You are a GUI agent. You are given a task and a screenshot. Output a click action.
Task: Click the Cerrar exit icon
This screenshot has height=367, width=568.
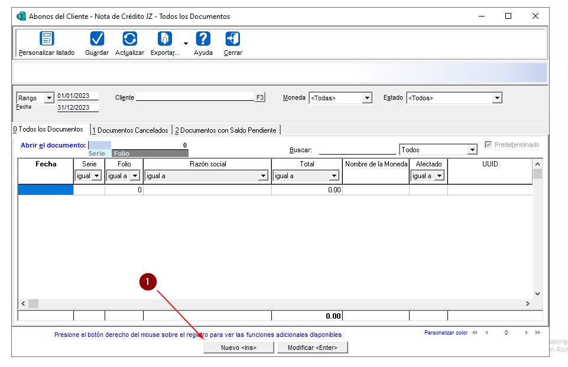tap(233, 39)
